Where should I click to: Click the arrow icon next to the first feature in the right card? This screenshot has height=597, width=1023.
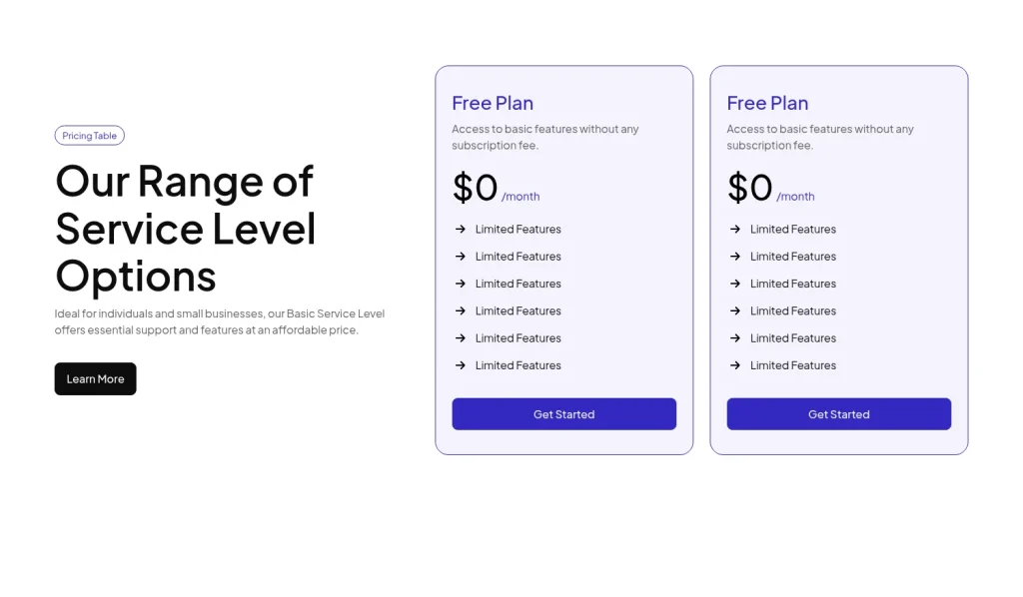click(734, 229)
